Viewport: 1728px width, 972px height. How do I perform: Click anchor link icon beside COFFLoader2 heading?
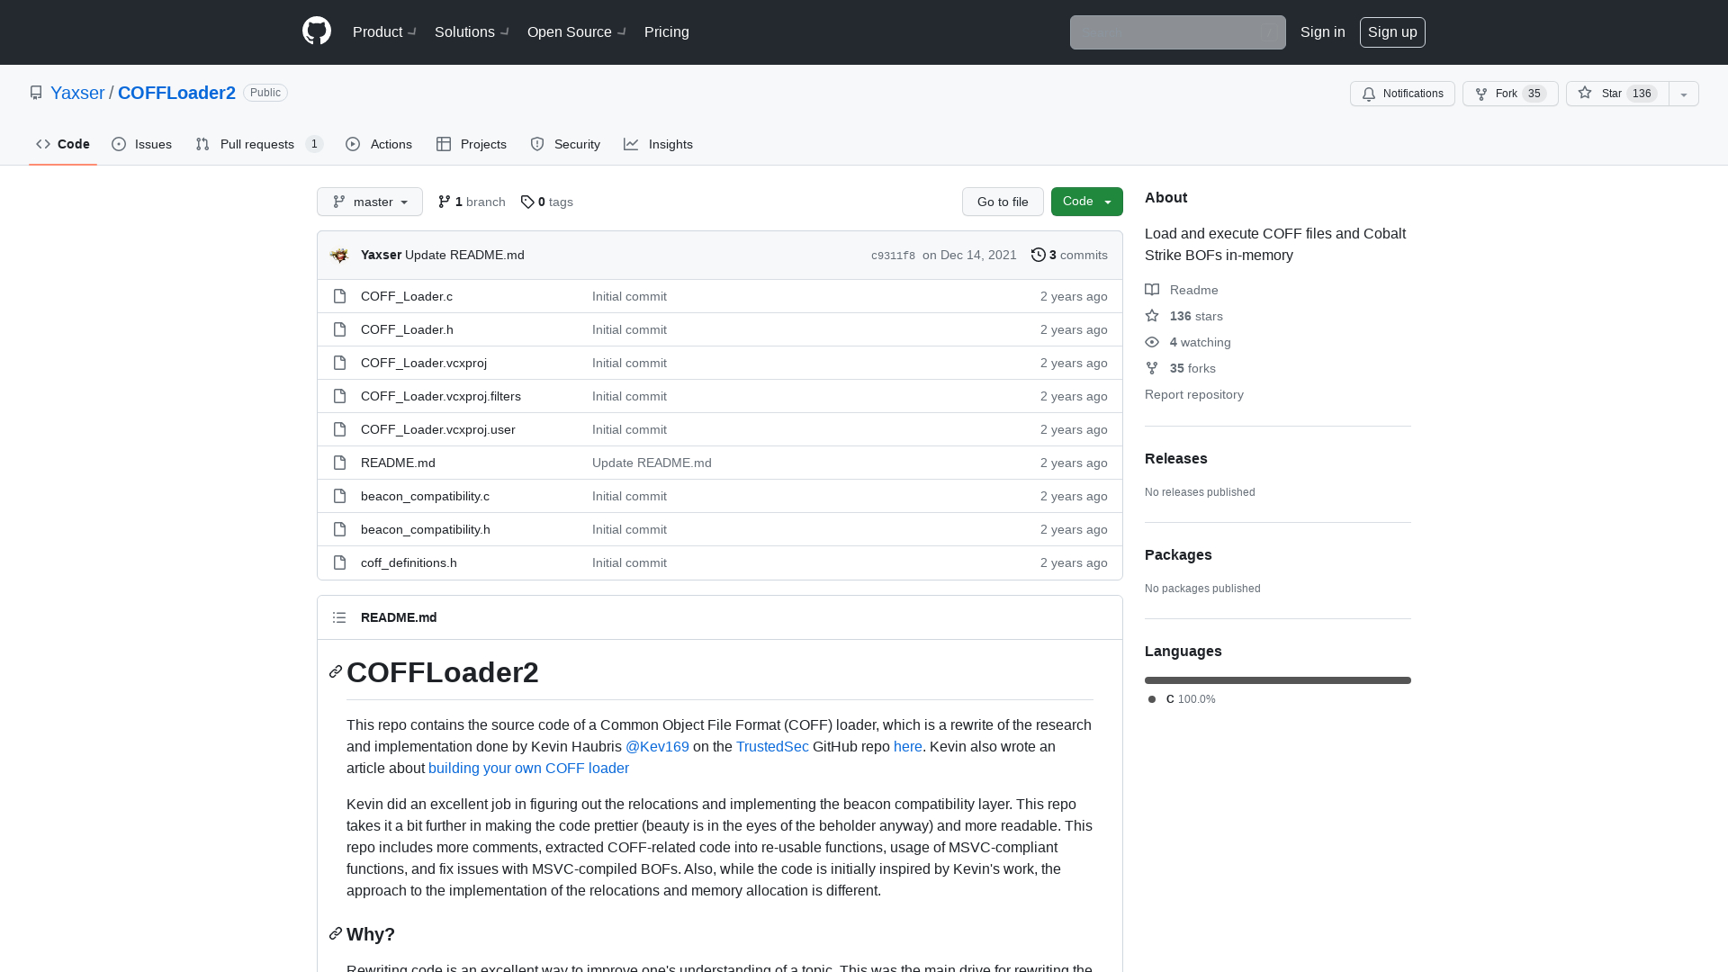(x=336, y=671)
